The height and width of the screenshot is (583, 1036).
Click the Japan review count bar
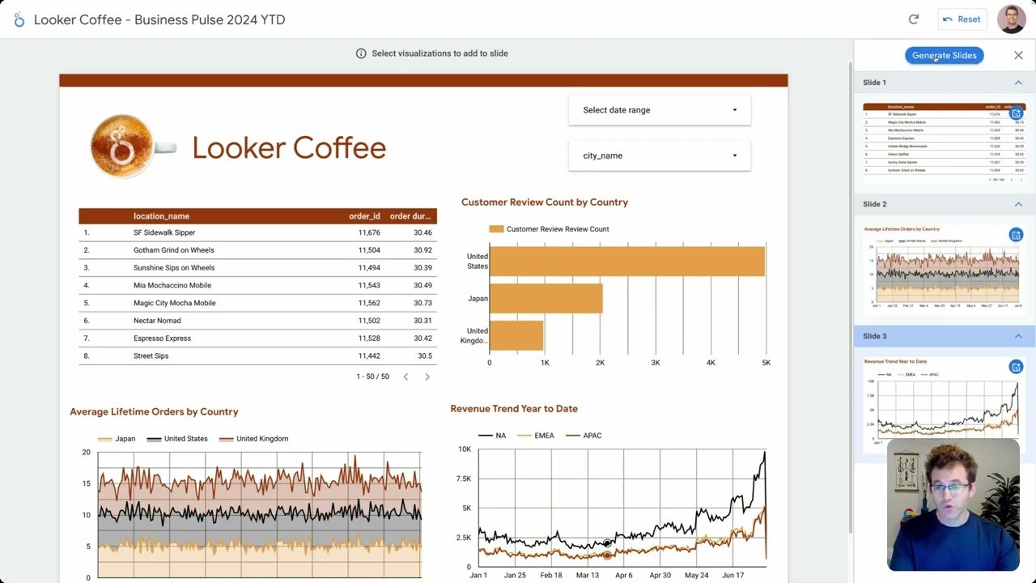[546, 298]
